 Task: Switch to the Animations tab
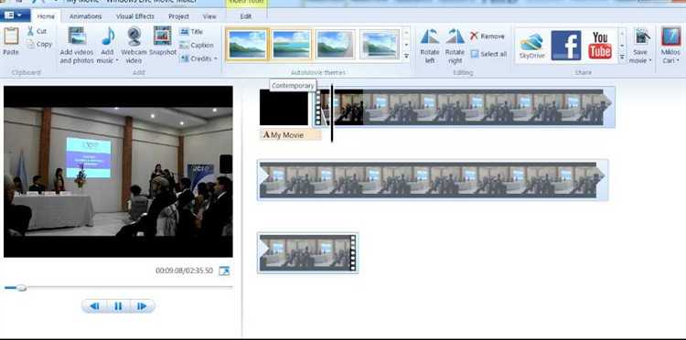coord(86,16)
